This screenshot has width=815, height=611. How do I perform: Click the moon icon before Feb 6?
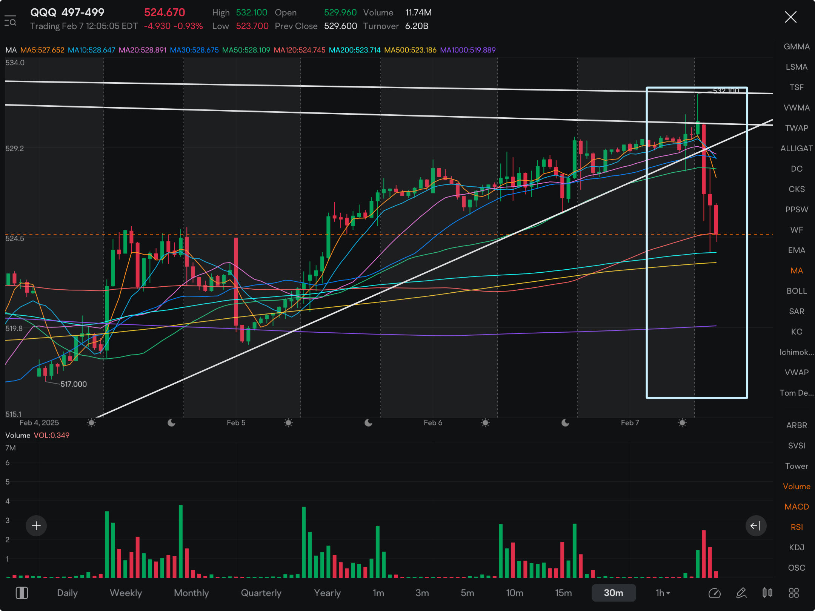pos(368,423)
